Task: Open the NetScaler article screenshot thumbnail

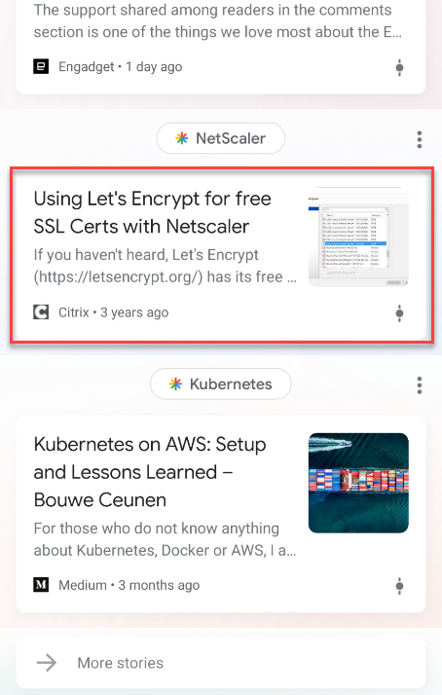Action: [358, 238]
